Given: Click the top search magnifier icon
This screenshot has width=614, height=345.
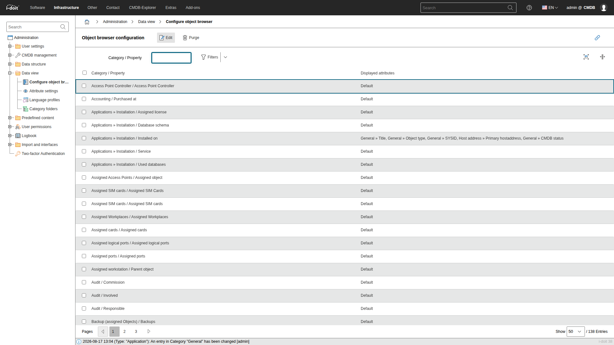Looking at the screenshot, I should (x=510, y=8).
